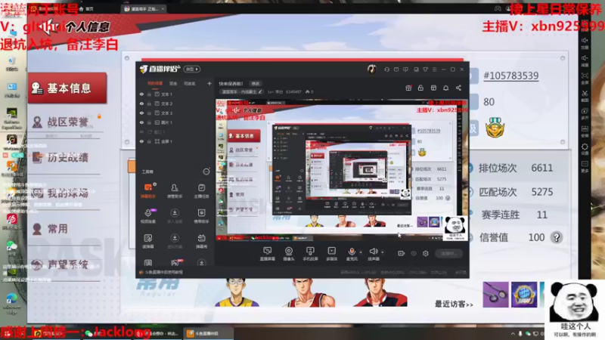This screenshot has height=340, width=605.
Task: Open 弹幕助手 tool in the toolbox
Action: point(148,190)
